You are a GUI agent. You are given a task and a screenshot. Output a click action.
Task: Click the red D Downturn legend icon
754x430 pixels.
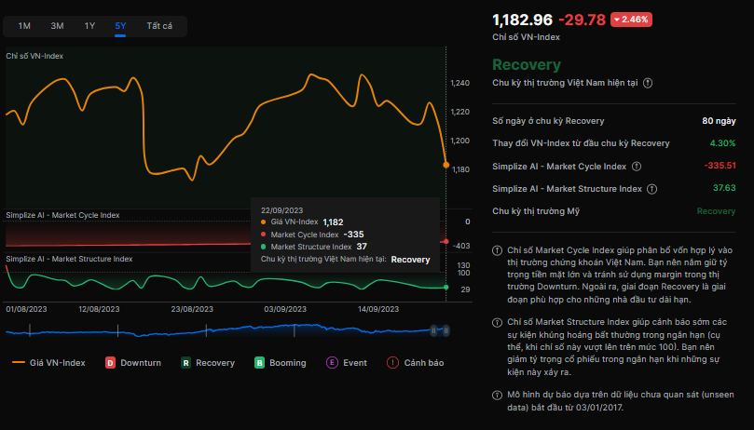(x=110, y=362)
